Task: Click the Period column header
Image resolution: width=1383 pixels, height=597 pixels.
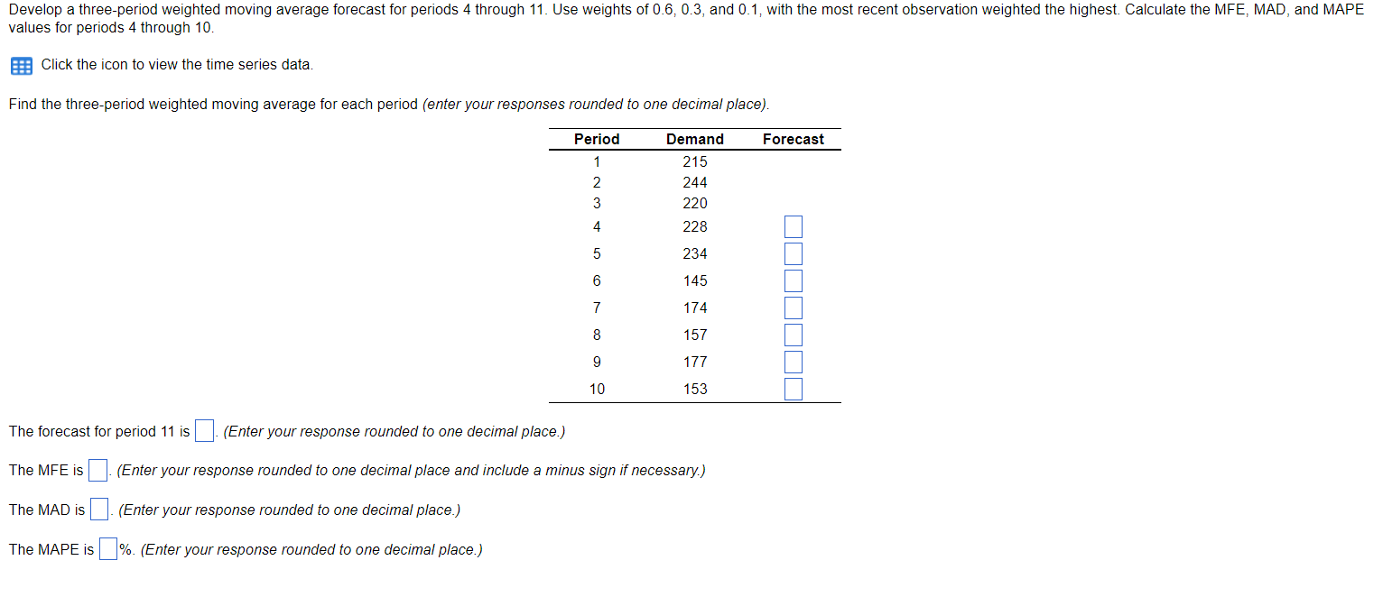Action: (597, 139)
